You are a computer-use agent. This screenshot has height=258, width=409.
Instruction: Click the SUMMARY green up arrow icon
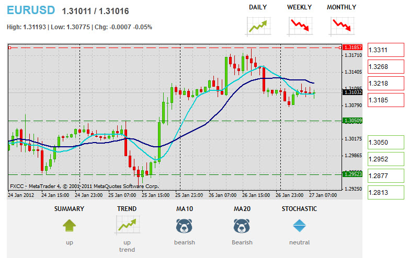pos(70,226)
